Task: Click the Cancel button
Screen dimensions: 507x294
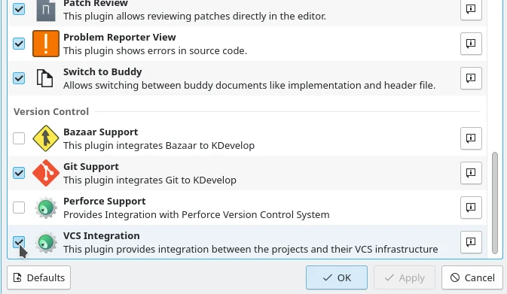Action: (472, 277)
